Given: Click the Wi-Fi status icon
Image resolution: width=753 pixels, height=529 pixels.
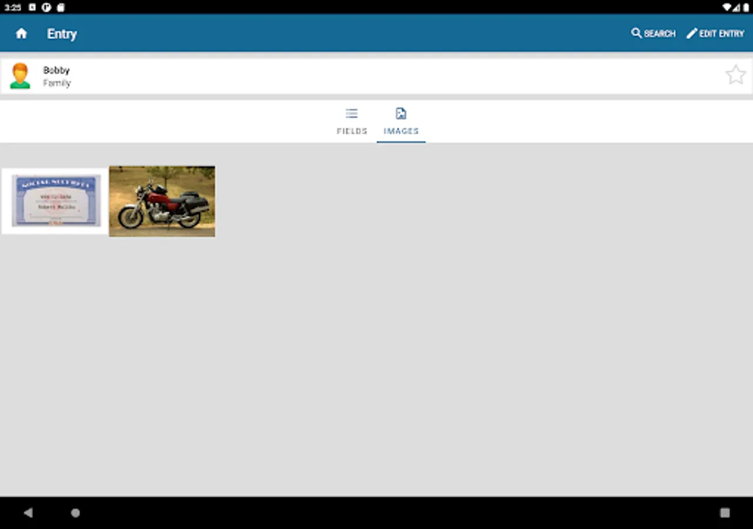Looking at the screenshot, I should pyautogui.click(x=727, y=7).
